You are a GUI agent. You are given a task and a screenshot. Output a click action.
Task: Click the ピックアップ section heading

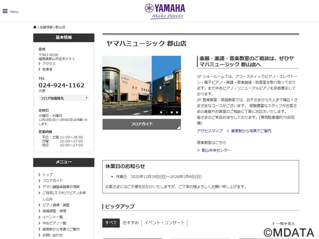point(120,206)
